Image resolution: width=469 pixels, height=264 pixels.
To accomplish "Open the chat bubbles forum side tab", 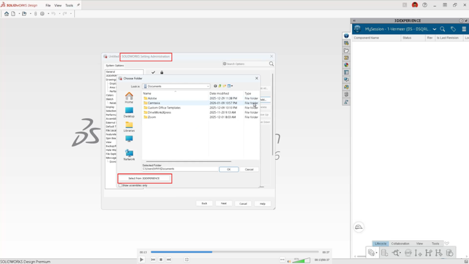I will (346, 80).
